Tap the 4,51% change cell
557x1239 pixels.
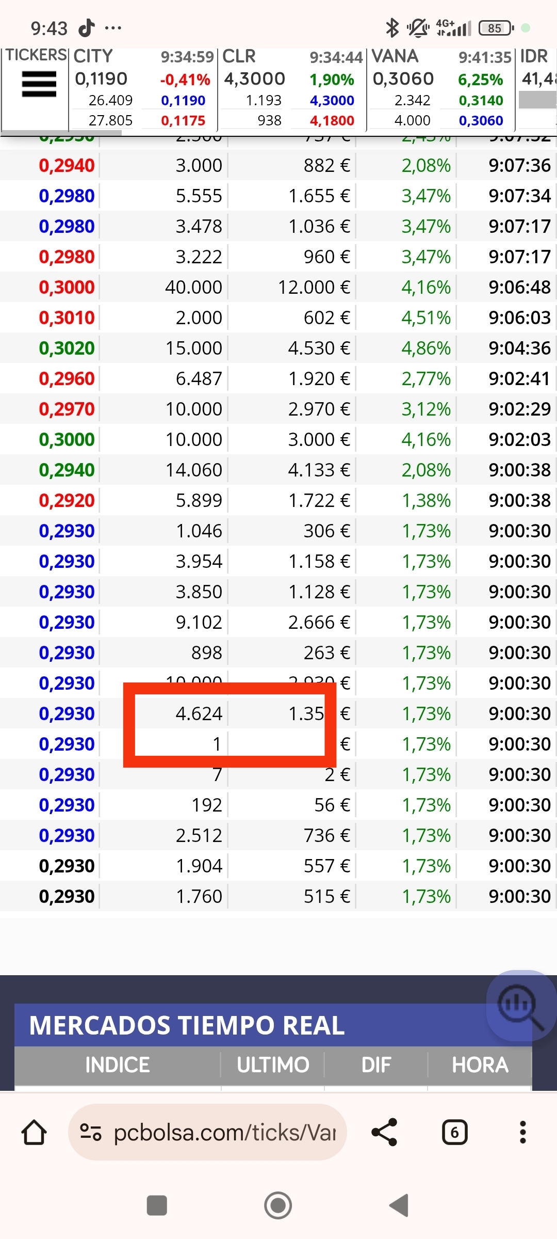[426, 317]
